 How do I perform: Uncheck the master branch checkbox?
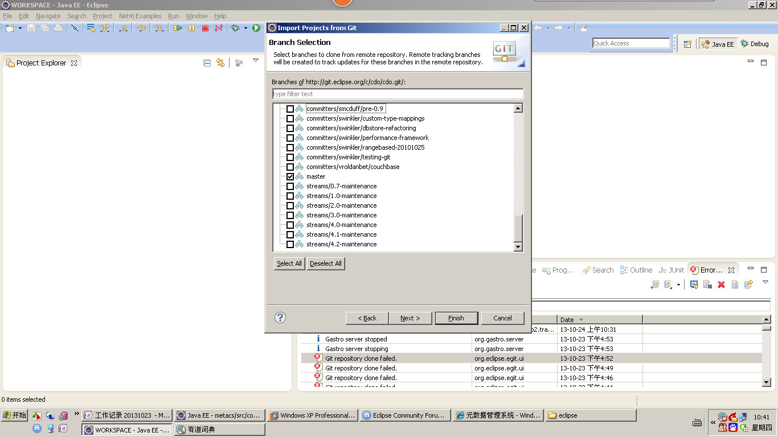290,176
